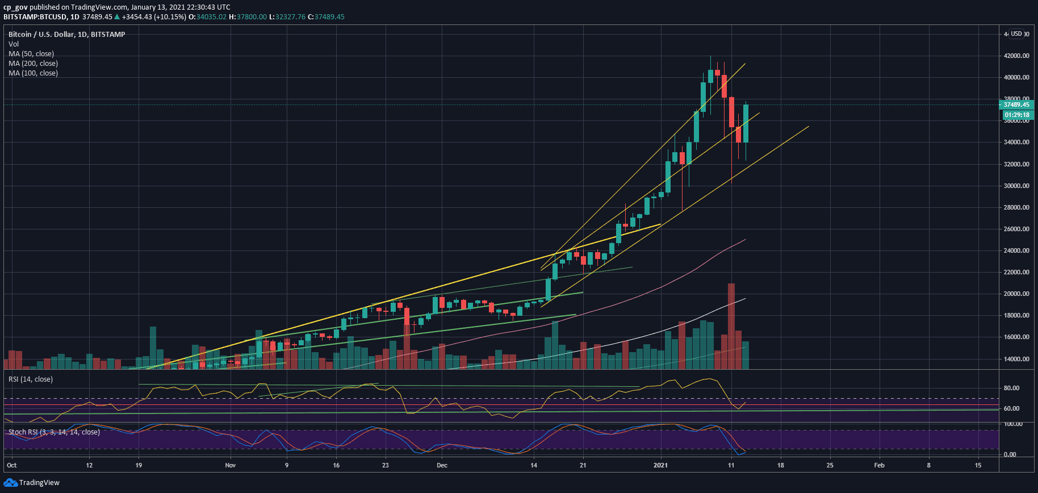
Task: Click the tallest red volume bar
Action: point(731,327)
